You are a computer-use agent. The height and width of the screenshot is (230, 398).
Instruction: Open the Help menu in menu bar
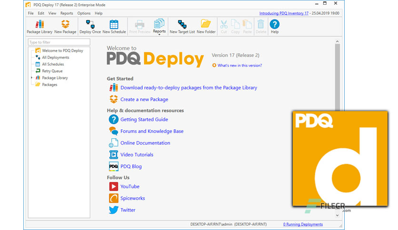tap(99, 13)
